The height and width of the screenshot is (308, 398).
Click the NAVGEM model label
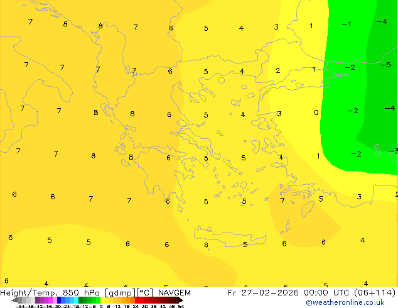(x=174, y=293)
